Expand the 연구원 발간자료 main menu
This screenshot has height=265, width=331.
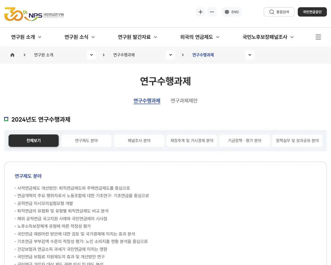click(x=137, y=37)
